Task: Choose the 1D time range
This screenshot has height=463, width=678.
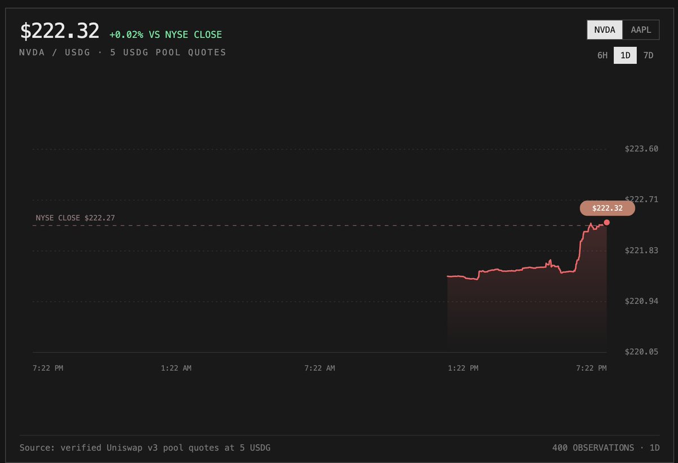Action: 625,55
